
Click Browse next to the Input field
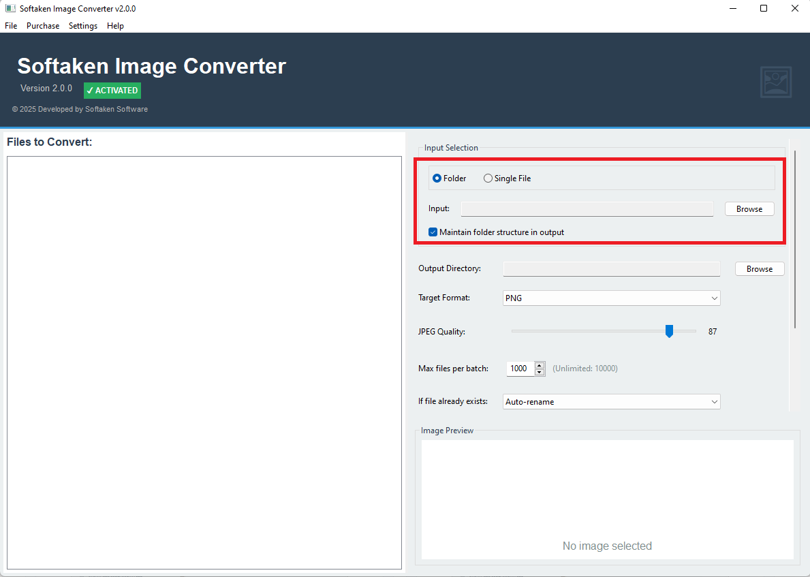pos(749,208)
